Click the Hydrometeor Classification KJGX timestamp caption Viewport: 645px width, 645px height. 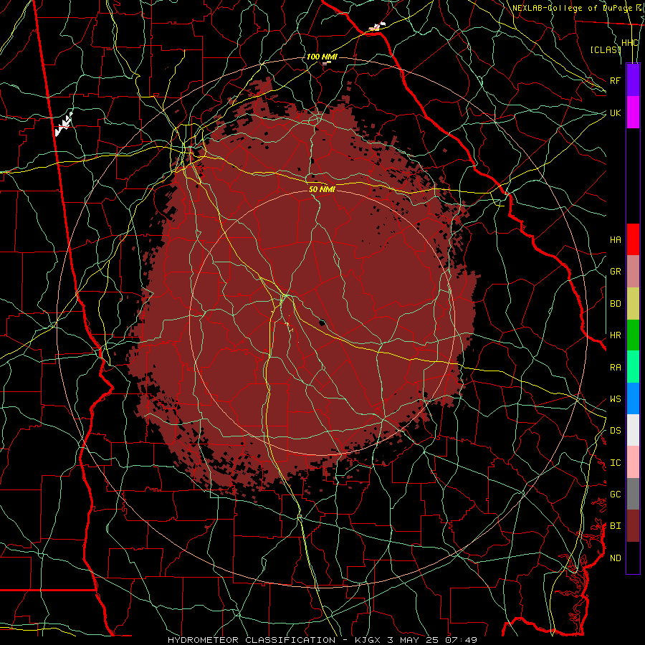(x=322, y=640)
